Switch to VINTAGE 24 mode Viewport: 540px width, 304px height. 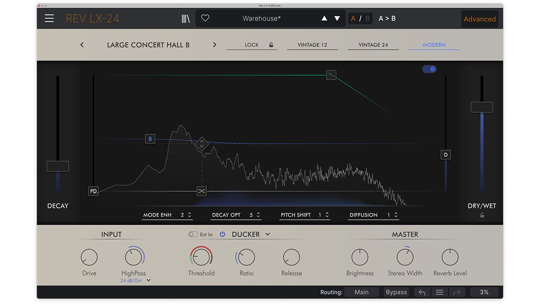(373, 45)
